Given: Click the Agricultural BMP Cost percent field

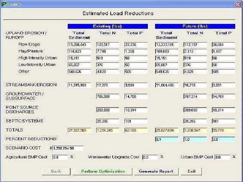Looking at the screenshot, I should [60, 157].
